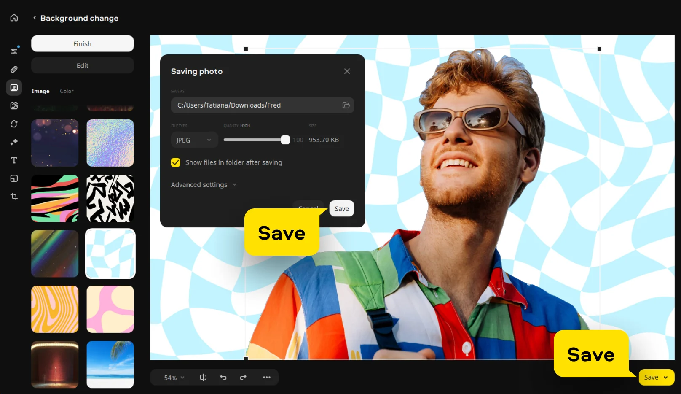This screenshot has height=394, width=681.
Task: Click the Saving photo dialog title
Action: (x=197, y=71)
